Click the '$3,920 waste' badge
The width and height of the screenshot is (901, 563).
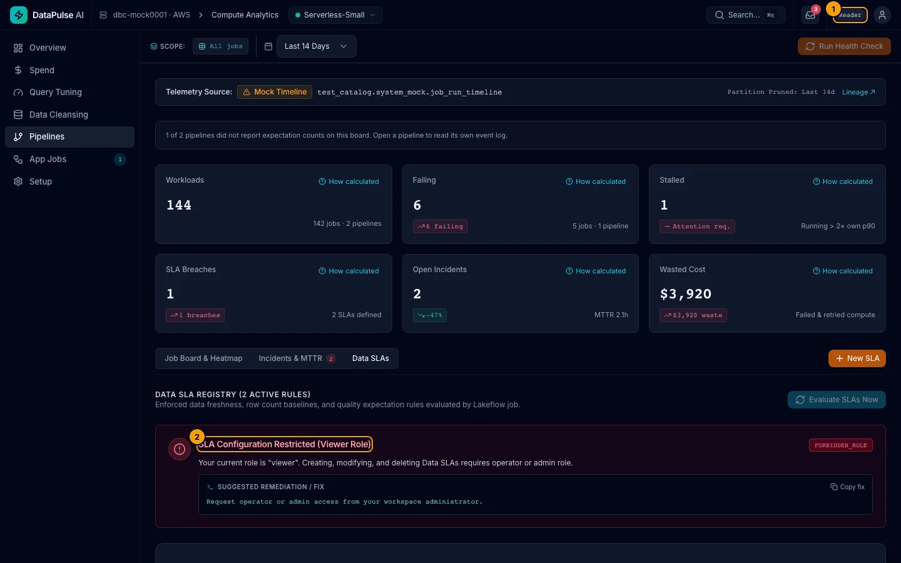click(x=693, y=315)
